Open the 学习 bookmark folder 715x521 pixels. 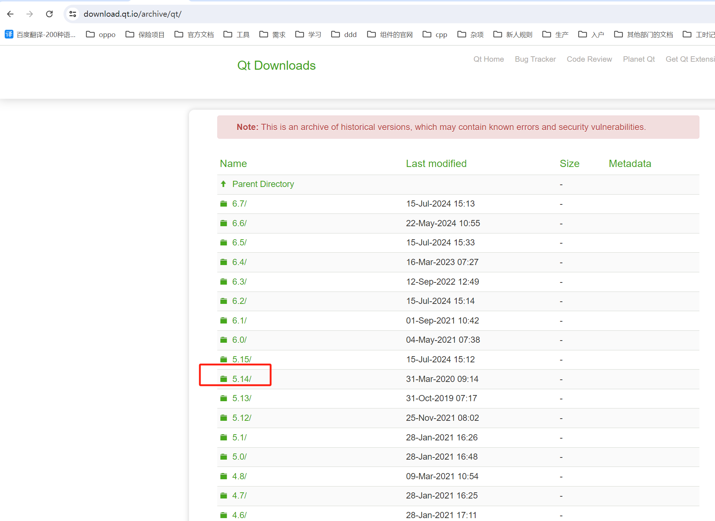click(x=308, y=34)
